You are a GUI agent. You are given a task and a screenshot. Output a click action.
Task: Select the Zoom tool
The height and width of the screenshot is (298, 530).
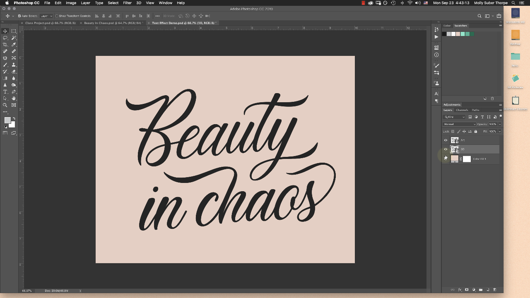tap(5, 105)
